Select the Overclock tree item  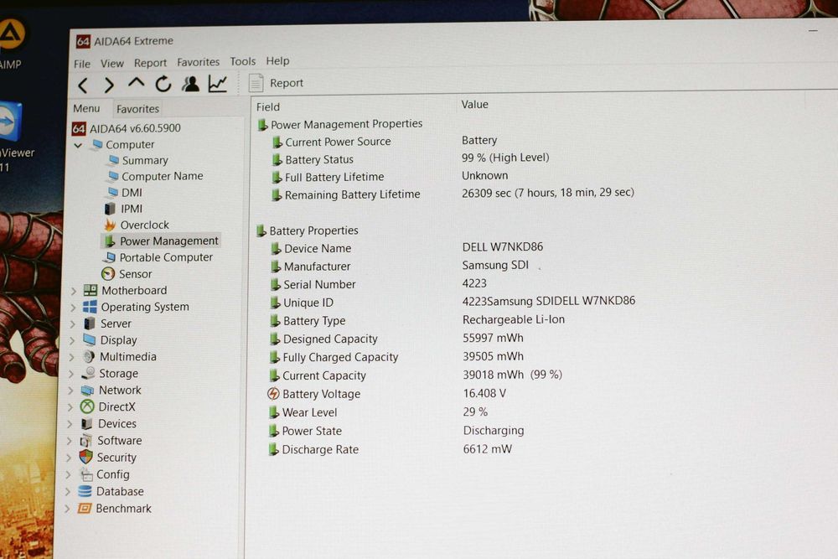click(x=137, y=225)
